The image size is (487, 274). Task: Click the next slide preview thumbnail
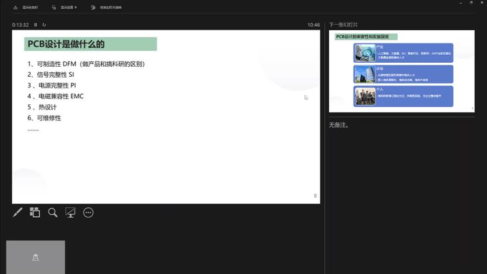(402, 72)
